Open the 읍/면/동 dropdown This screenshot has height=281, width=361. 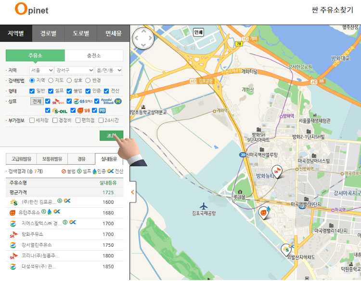pos(108,70)
